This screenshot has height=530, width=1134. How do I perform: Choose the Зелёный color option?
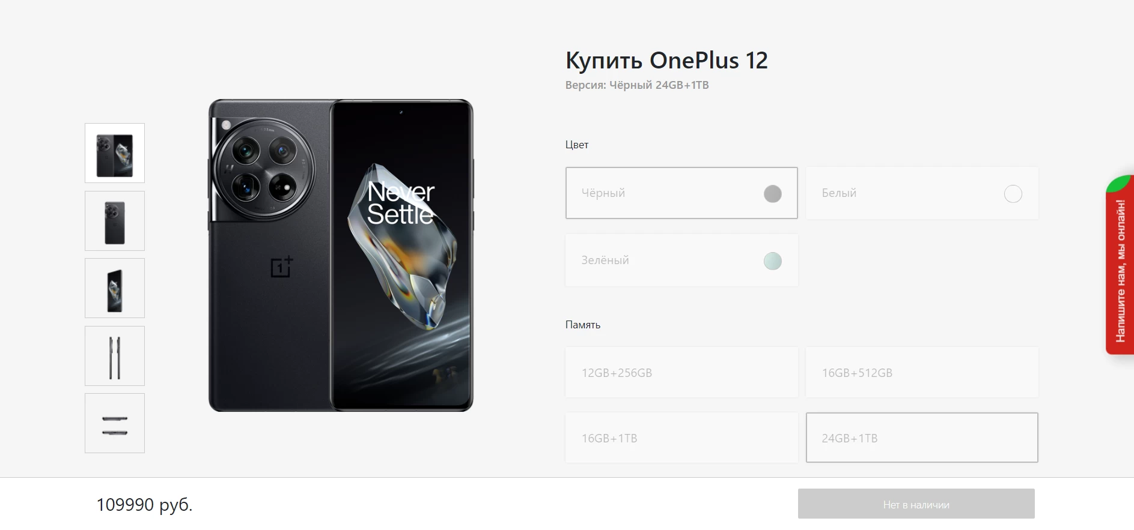coord(681,260)
